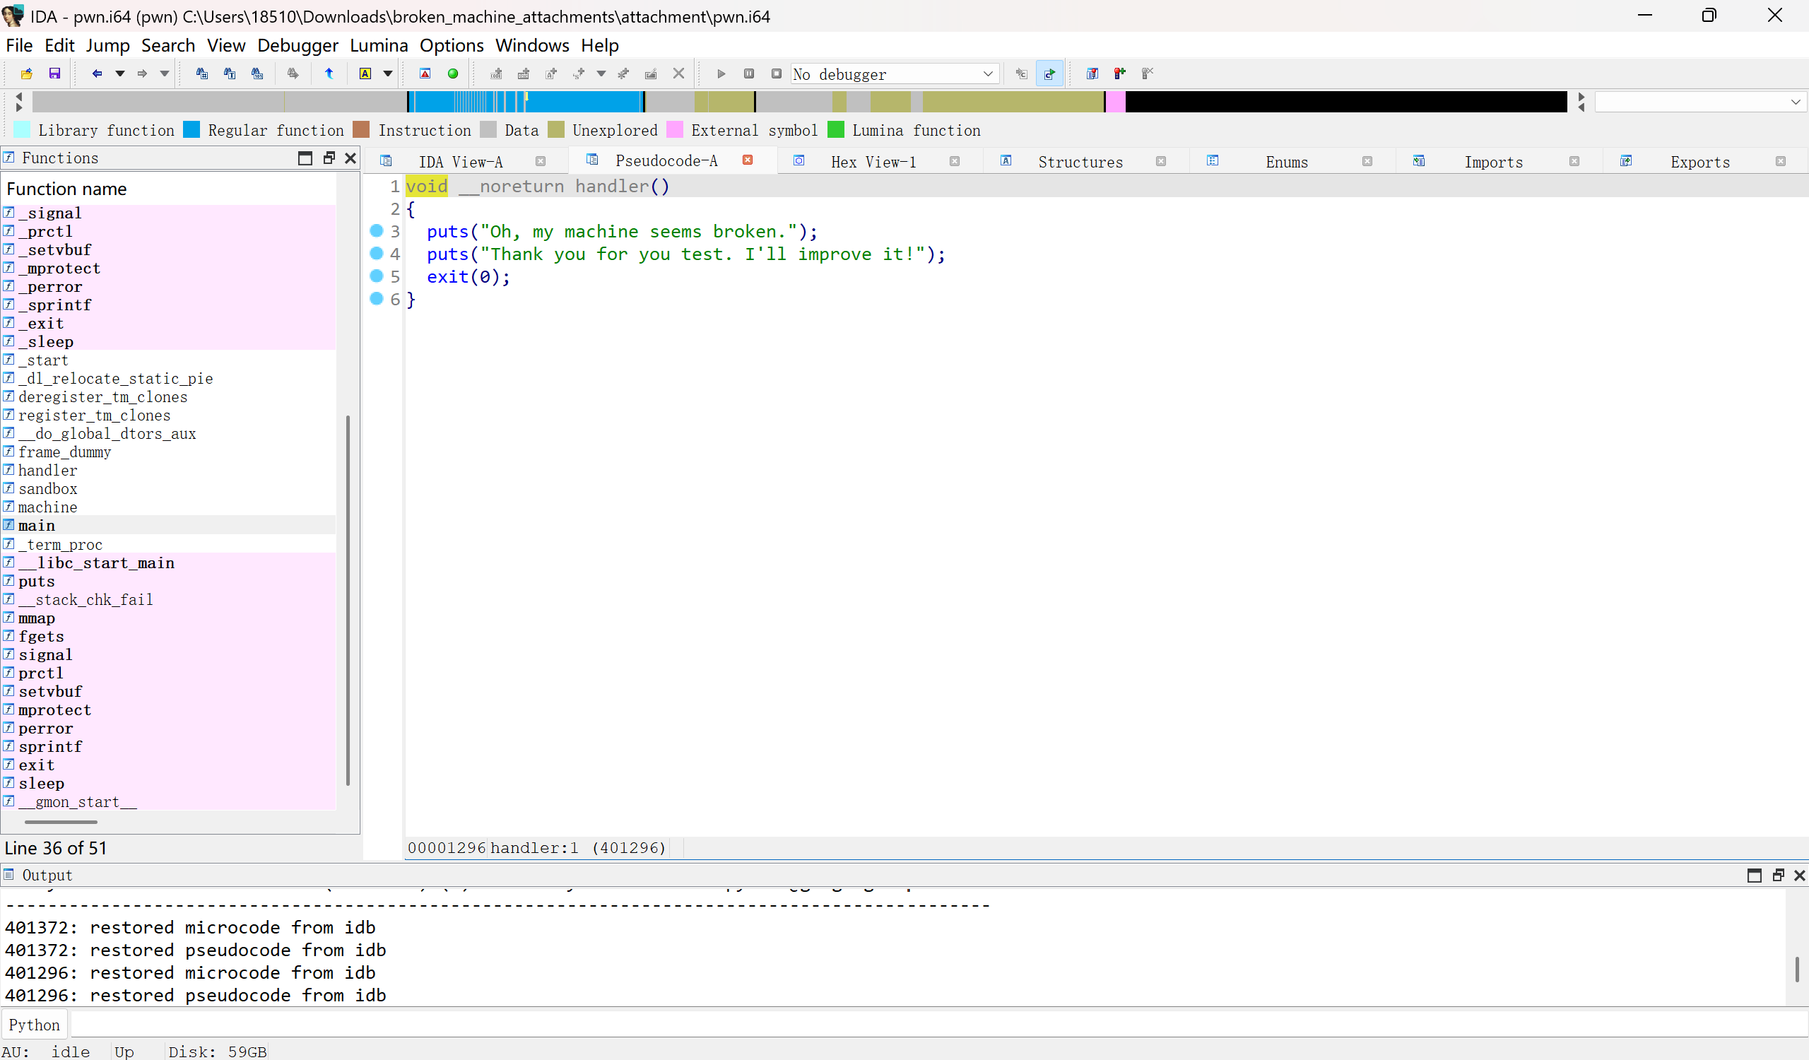Click the add breakpoint toolbar icon
The image size is (1809, 1060).
(x=1120, y=73)
